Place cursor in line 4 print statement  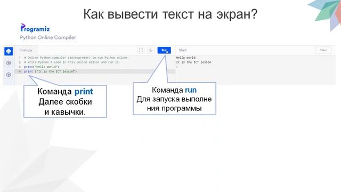click(50, 71)
